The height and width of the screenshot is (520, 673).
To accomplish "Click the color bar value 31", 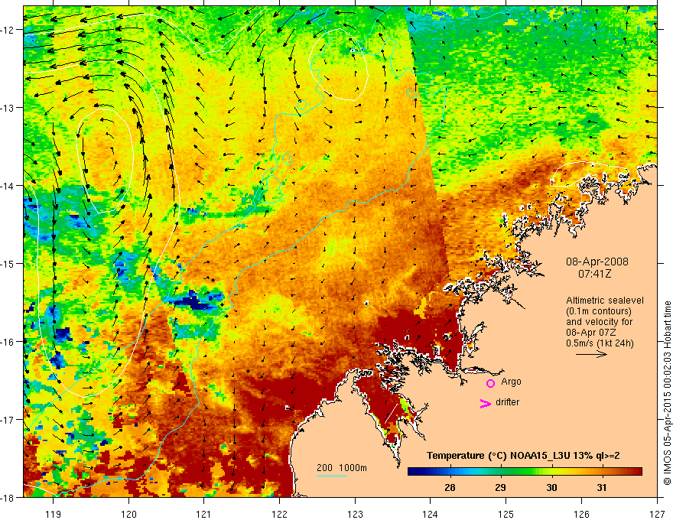I will (x=602, y=487).
